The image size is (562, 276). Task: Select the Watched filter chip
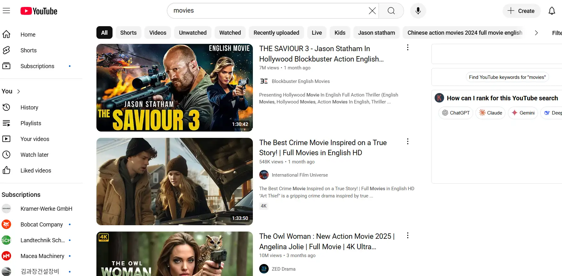pyautogui.click(x=230, y=32)
